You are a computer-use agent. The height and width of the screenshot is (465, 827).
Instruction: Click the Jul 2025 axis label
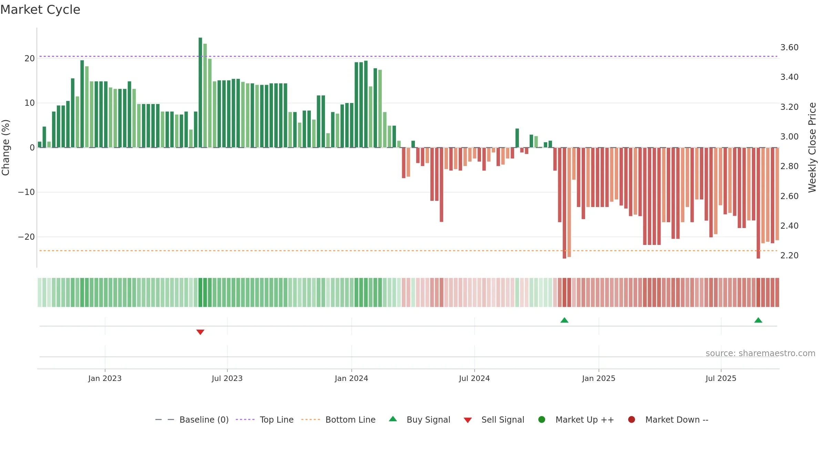pos(721,378)
